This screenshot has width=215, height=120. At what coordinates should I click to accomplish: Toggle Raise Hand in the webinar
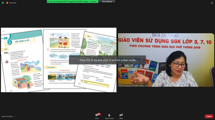pos(109,116)
